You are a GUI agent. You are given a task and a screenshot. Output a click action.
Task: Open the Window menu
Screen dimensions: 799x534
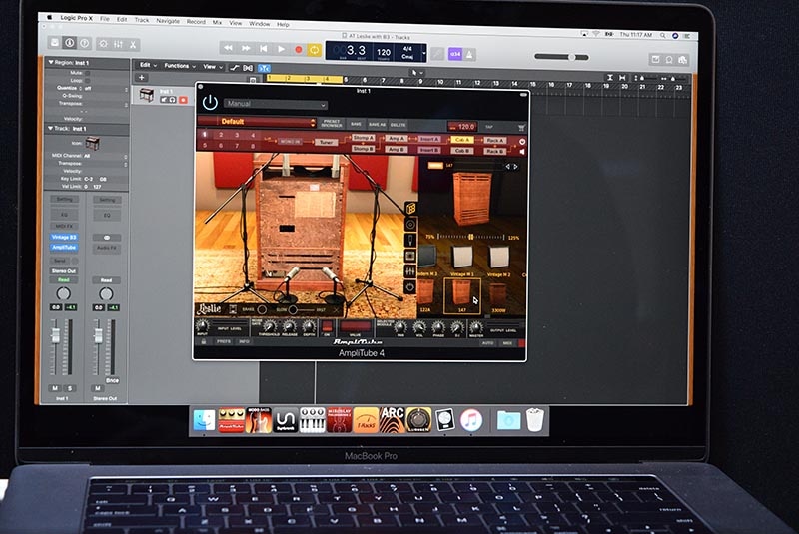point(259,23)
